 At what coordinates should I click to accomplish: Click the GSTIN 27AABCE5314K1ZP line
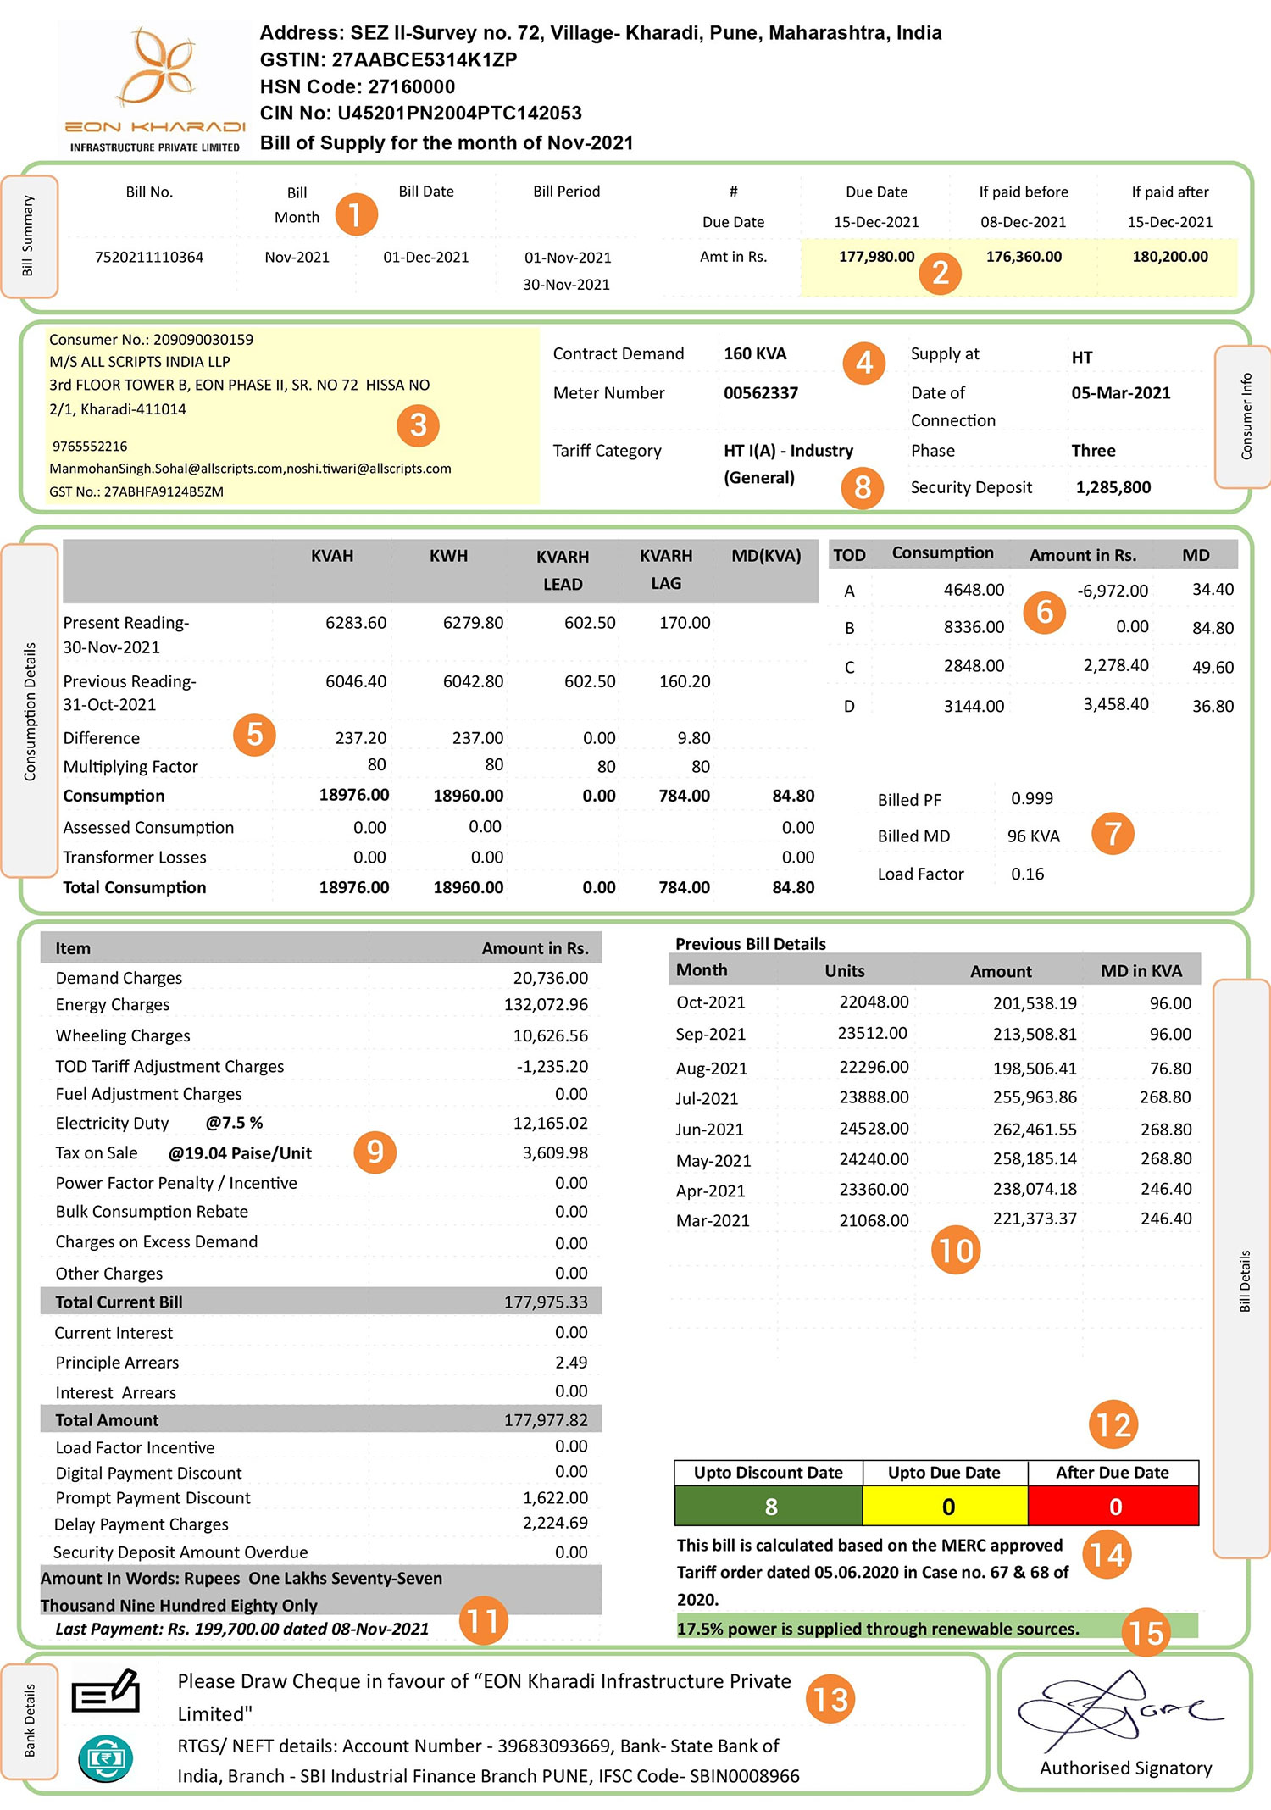[x=388, y=59]
